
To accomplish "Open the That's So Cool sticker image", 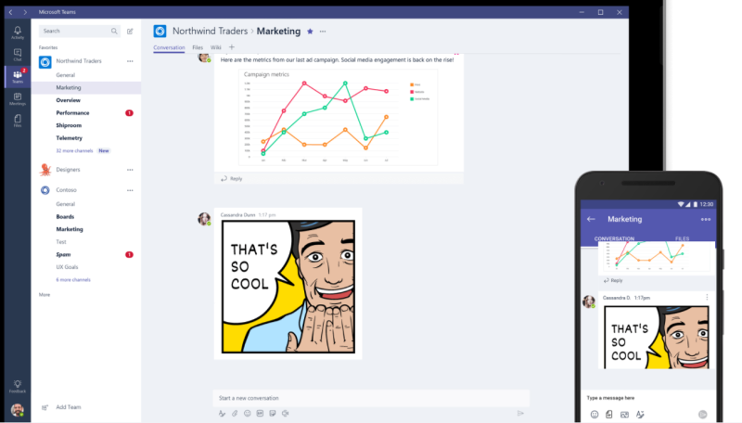I will pyautogui.click(x=288, y=287).
